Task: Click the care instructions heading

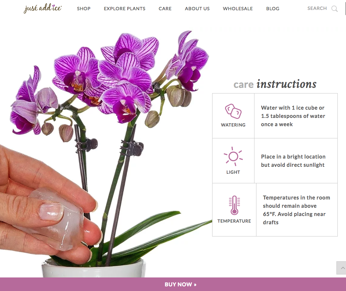Action: pyautogui.click(x=275, y=84)
